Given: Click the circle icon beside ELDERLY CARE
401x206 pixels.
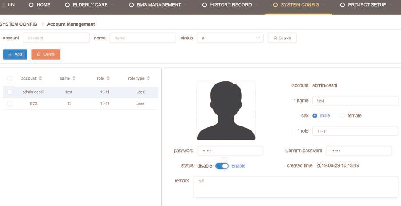Looking at the screenshot, I should [x=68, y=5].
